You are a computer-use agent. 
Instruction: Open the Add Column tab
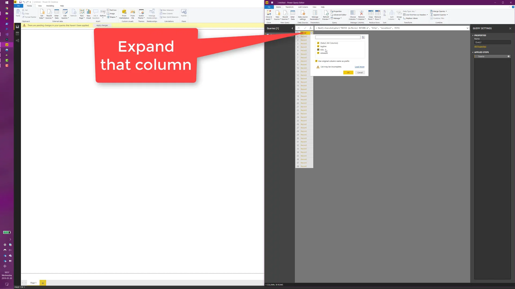click(303, 7)
